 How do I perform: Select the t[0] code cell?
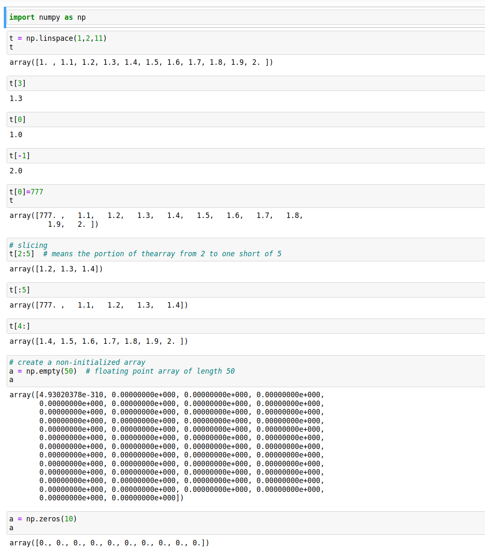tap(246, 120)
